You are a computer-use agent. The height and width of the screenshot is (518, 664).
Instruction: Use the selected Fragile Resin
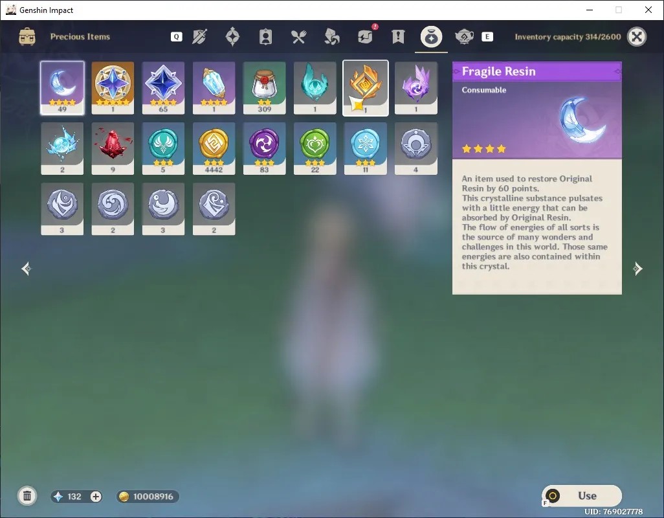click(581, 495)
